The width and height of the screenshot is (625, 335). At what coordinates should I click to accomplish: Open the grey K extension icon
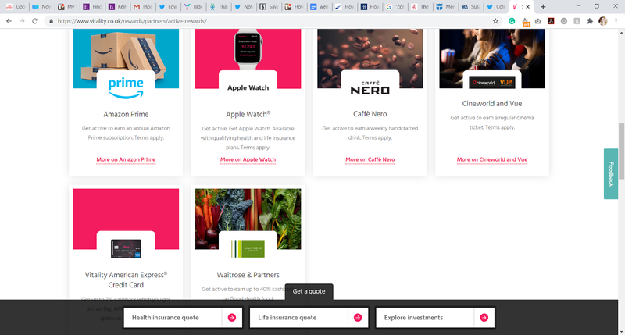pyautogui.click(x=577, y=21)
